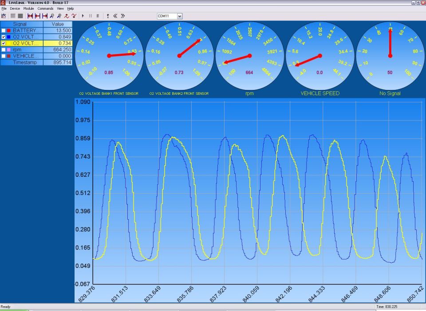Image resolution: width=426 pixels, height=311 pixels.
Task: Click the 895.714 timestamp value
Action: 58,62
